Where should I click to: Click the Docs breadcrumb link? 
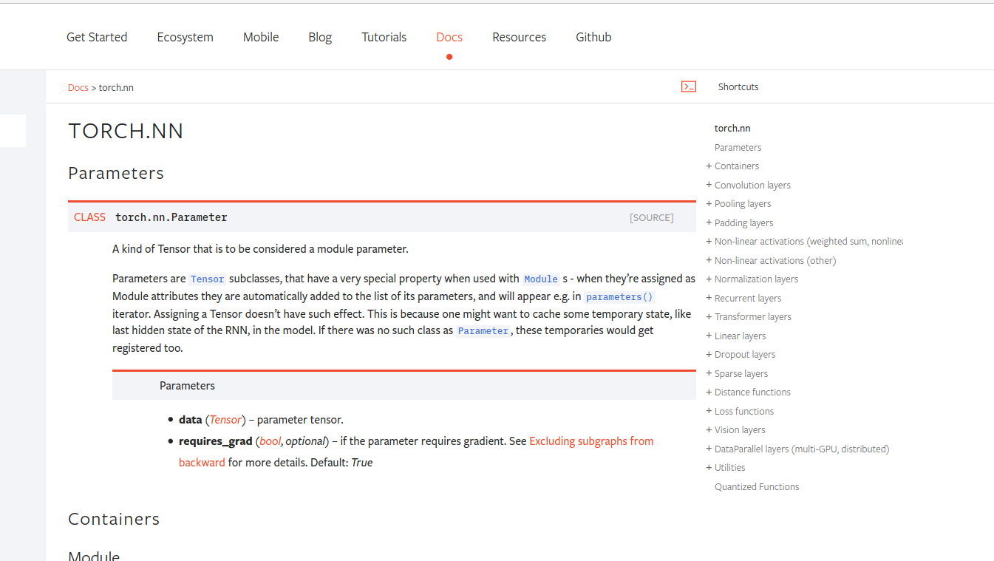pyautogui.click(x=78, y=87)
